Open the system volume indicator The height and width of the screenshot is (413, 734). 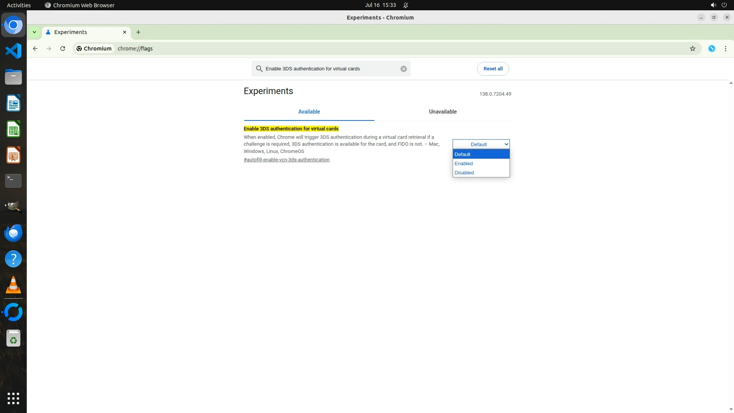[x=713, y=5]
